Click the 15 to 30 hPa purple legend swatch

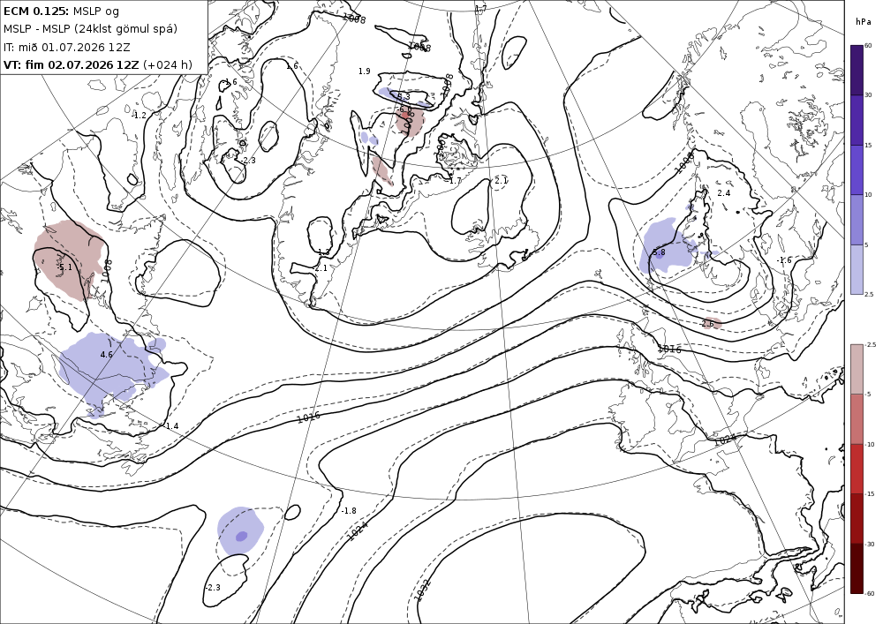point(857,120)
